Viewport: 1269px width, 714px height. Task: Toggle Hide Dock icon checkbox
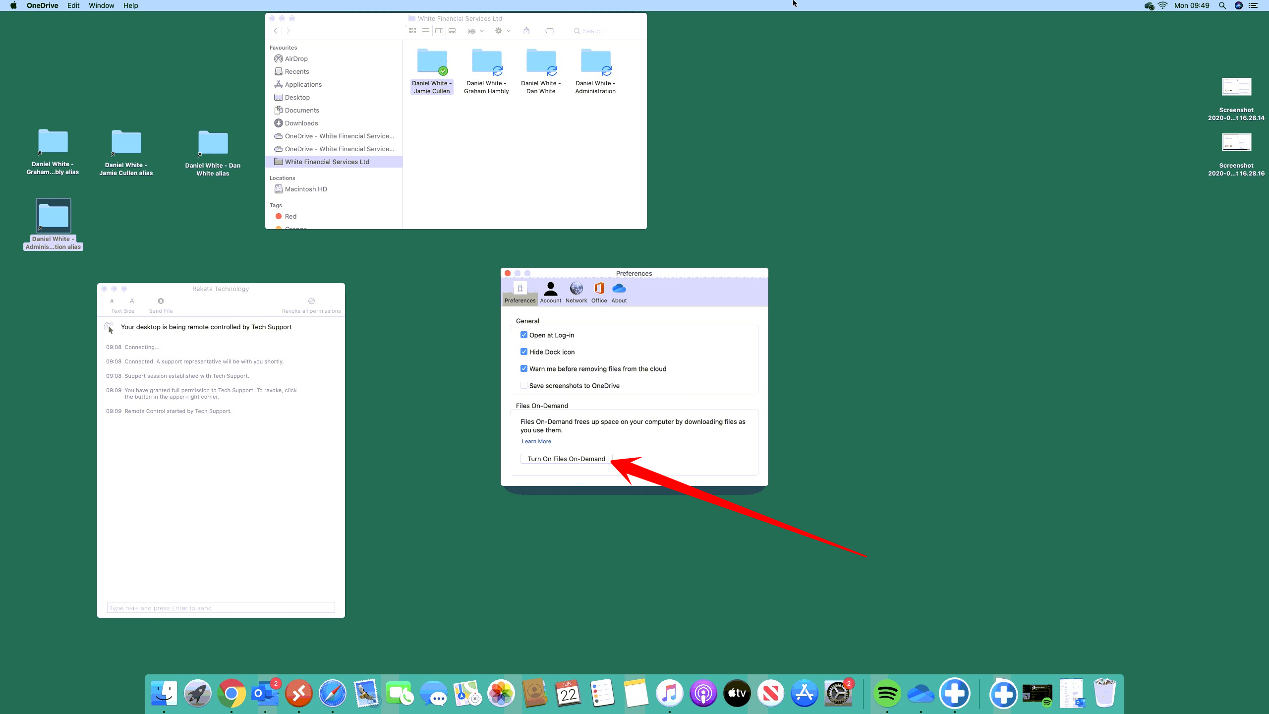pyautogui.click(x=523, y=352)
